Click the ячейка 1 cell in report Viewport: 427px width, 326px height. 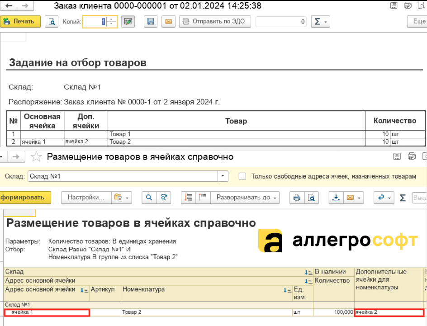(x=47, y=312)
